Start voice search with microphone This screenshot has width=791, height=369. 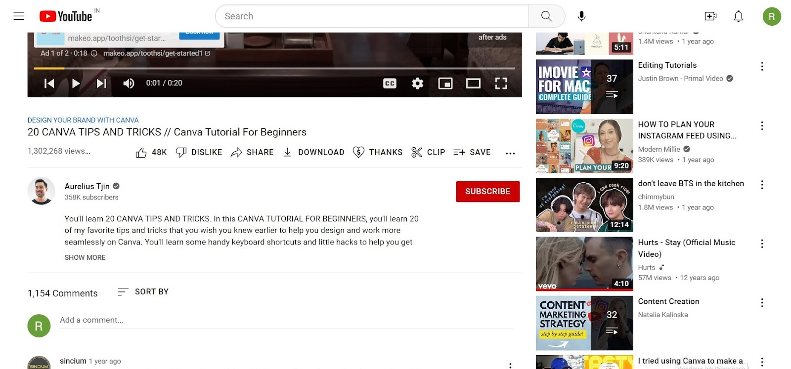click(x=582, y=16)
